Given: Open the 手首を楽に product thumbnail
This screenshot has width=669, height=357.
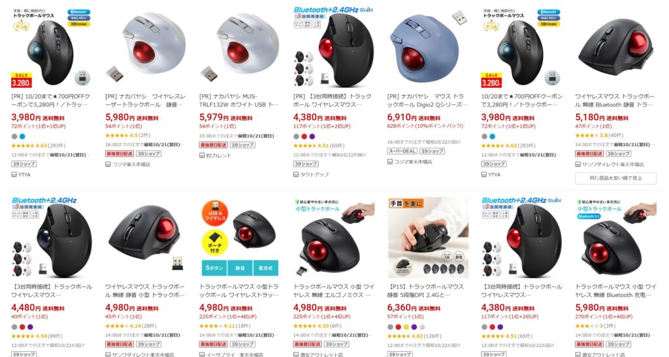Looking at the screenshot, I should point(428,238).
